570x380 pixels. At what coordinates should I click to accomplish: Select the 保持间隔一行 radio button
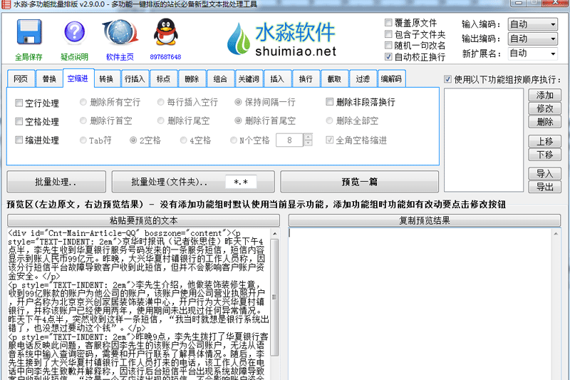pyautogui.click(x=238, y=102)
